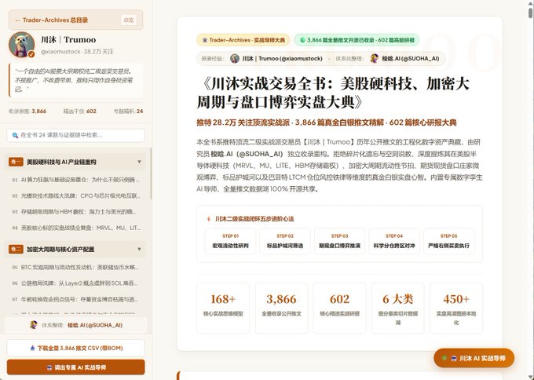Click the verified badge on the avatar
534x380 pixels.
point(31,54)
